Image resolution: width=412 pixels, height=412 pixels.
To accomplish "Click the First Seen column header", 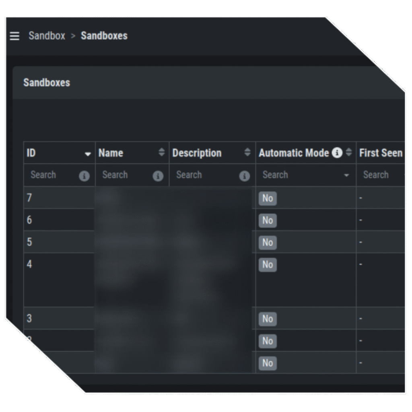I will tap(381, 152).
